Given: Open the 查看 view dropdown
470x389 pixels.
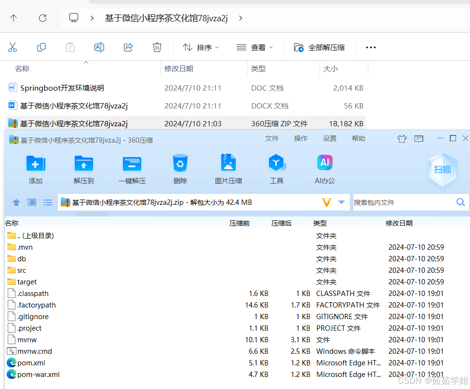Looking at the screenshot, I should [255, 47].
